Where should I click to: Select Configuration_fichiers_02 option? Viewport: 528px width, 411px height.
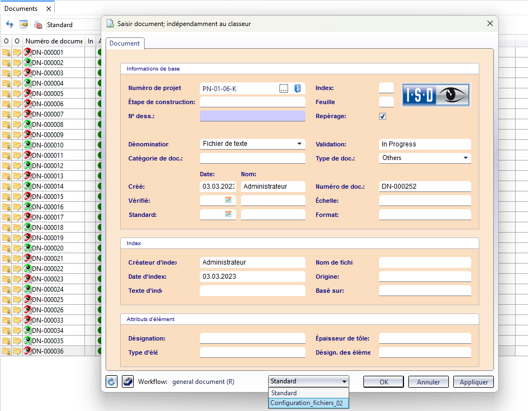point(309,403)
